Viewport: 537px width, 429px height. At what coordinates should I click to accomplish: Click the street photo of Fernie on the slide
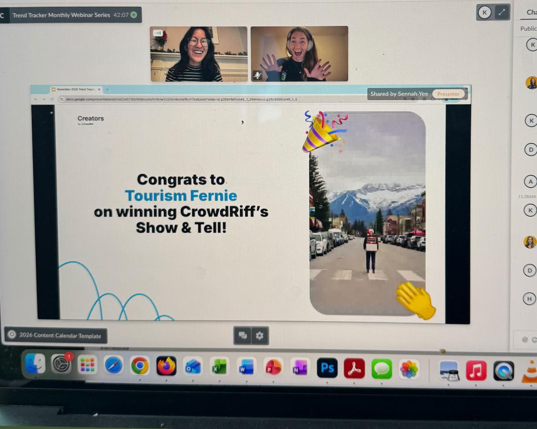pos(367,214)
